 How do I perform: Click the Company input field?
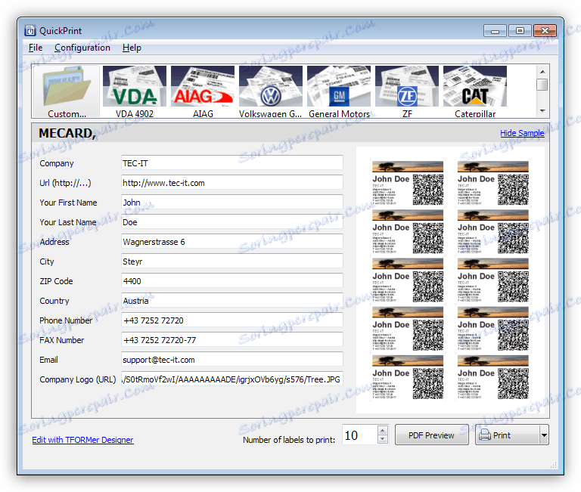tap(232, 163)
